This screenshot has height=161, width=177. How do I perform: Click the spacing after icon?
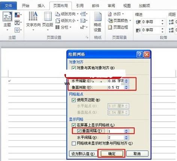pos(171,30)
